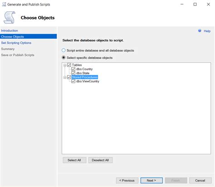Select dbo.Country in the tree
215x187 pixels.
[x=84, y=69]
